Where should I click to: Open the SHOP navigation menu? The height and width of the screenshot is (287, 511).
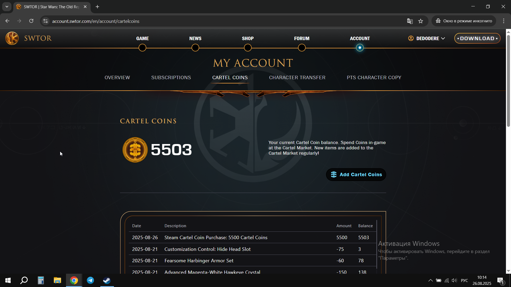(x=248, y=39)
